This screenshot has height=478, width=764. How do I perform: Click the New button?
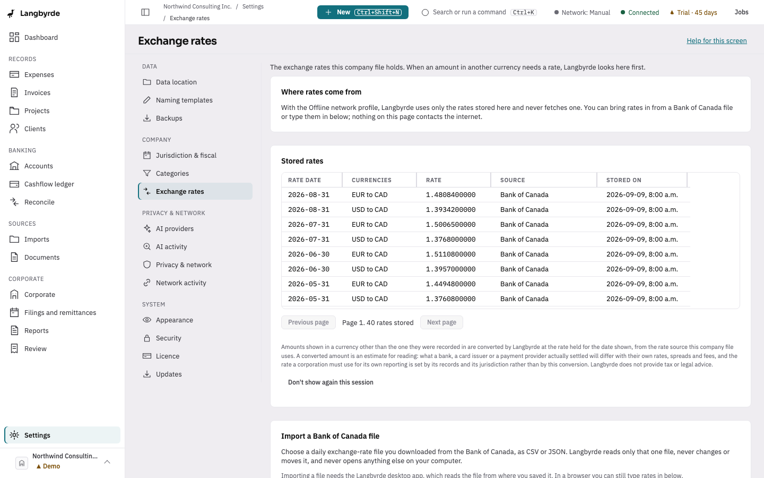coord(363,12)
